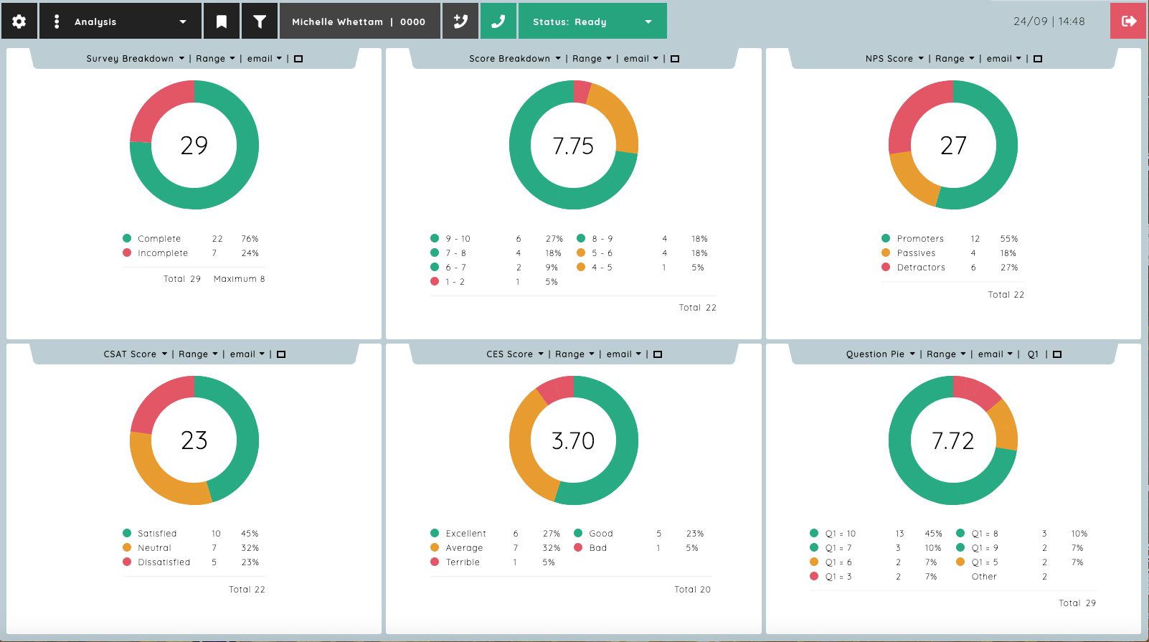Toggle the square checkbox in NPS Score header
Image resolution: width=1149 pixels, height=642 pixels.
click(x=1038, y=59)
